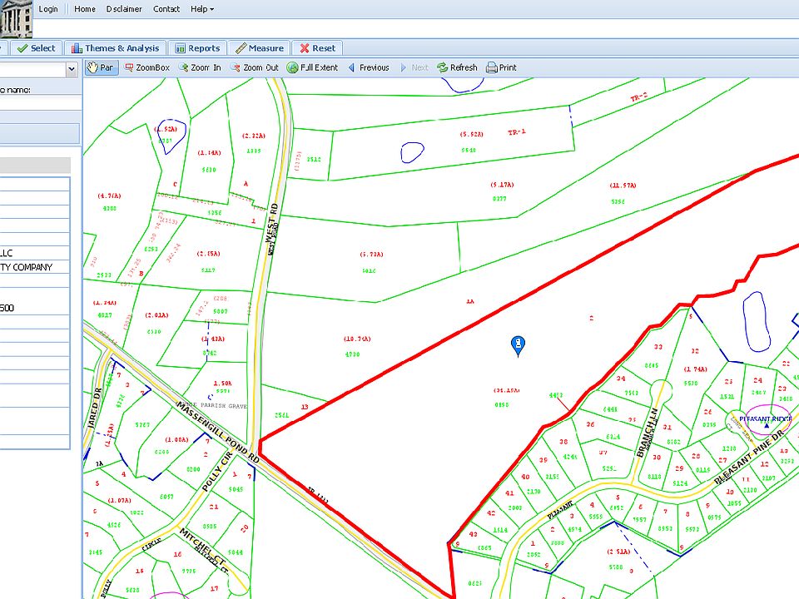This screenshot has height=599, width=799.
Task: Click the (10.74A) parcel acreage label
Action: 357,339
